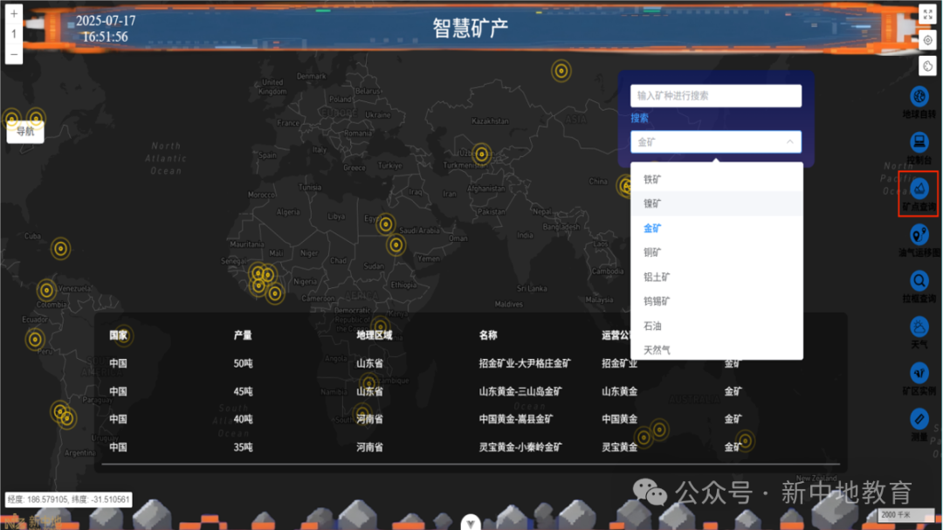Select the 山东黄金-三山岛金矿 row name
The image size is (943, 530).
pos(520,392)
